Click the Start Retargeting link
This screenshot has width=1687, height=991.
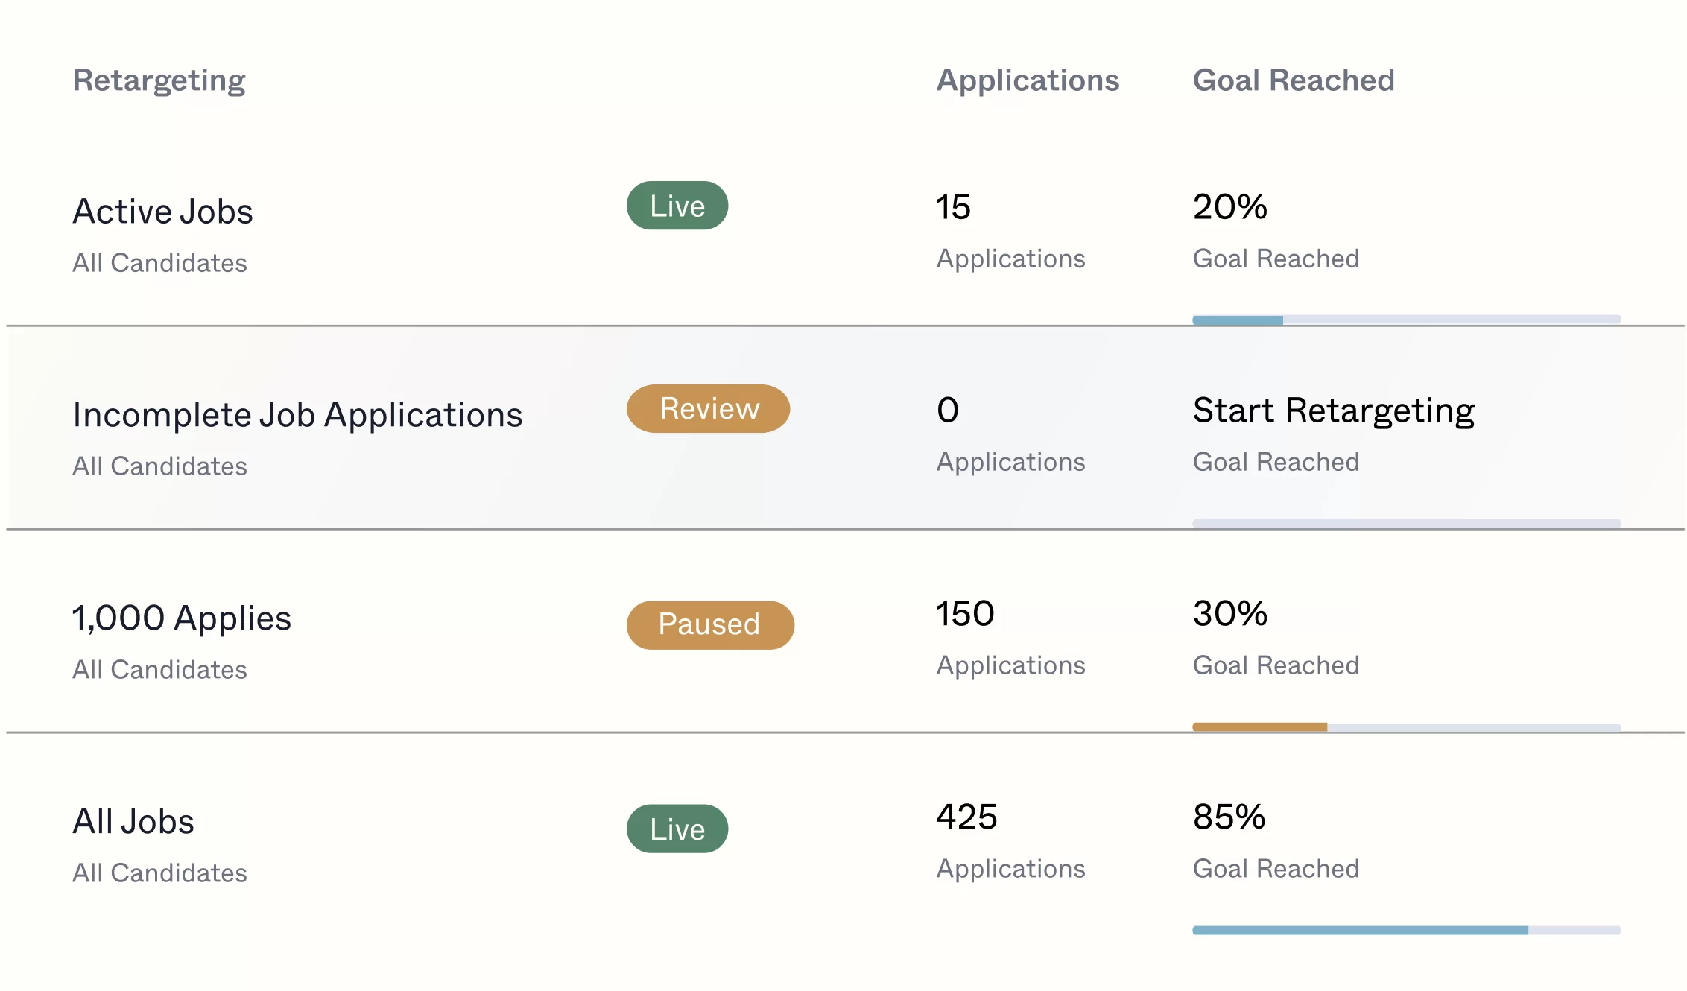[x=1333, y=411]
